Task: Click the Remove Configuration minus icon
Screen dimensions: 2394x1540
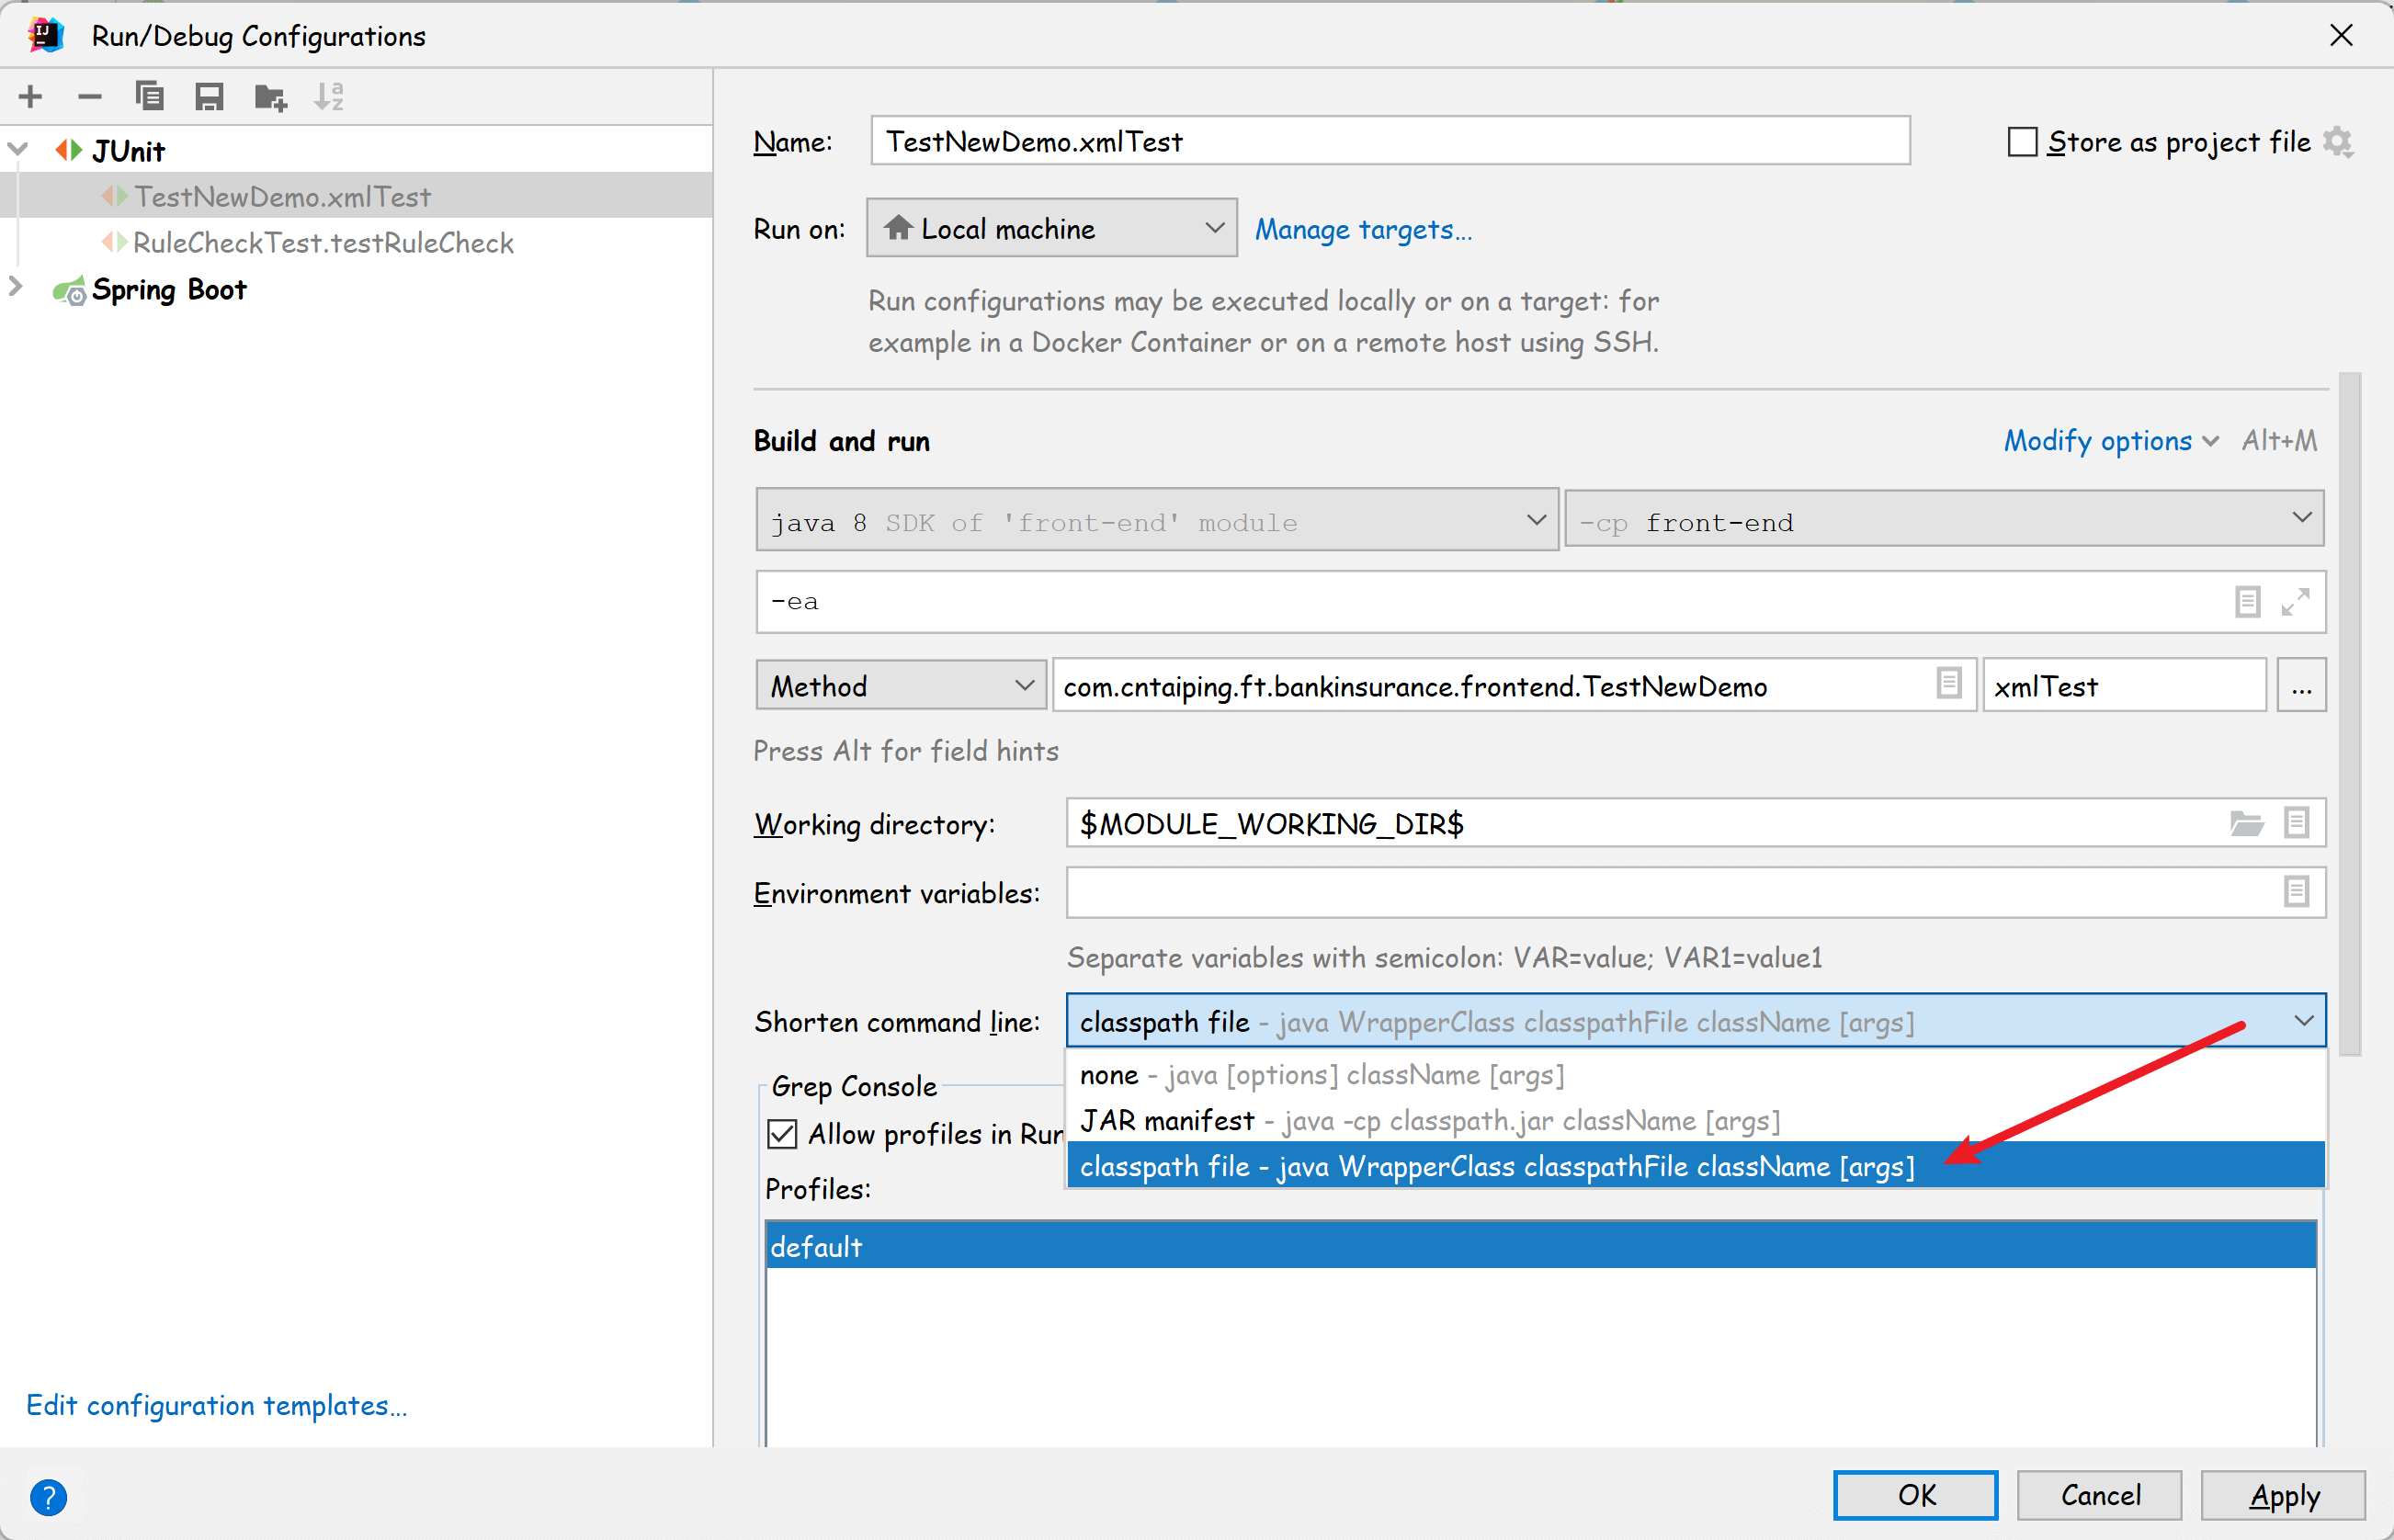Action: pos(90,97)
